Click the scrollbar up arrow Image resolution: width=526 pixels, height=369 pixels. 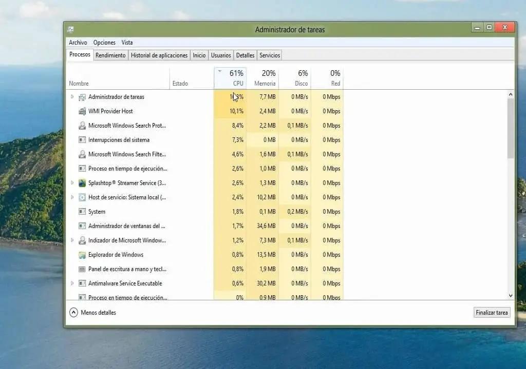(511, 94)
